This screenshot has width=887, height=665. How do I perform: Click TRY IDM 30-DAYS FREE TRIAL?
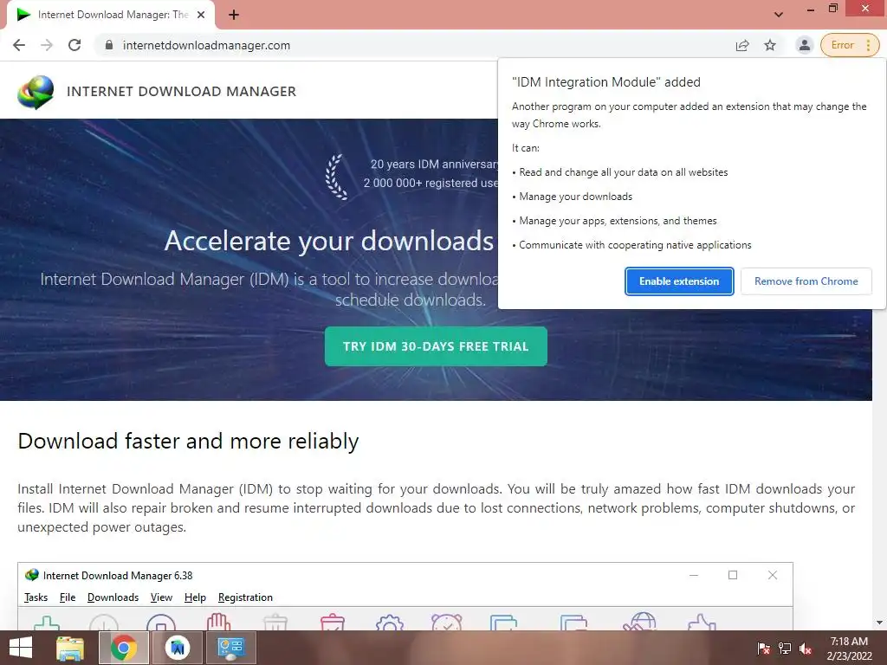[x=436, y=346]
